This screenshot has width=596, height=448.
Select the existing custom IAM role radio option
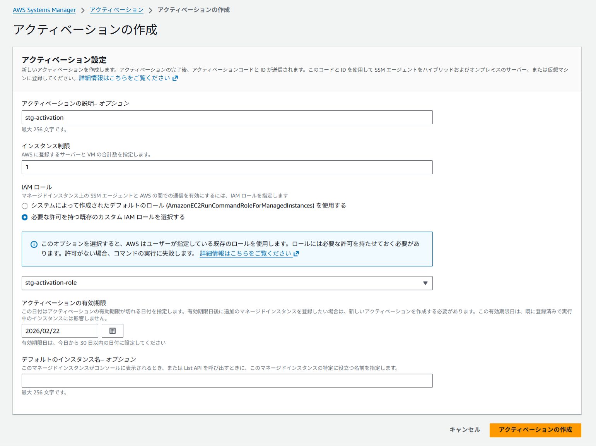[25, 217]
